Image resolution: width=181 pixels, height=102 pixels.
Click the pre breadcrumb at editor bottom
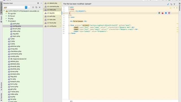pyautogui.click(x=71, y=101)
